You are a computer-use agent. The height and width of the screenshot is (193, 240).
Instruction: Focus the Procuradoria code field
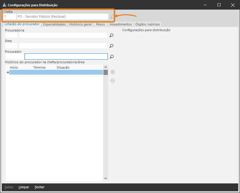tap(11, 35)
